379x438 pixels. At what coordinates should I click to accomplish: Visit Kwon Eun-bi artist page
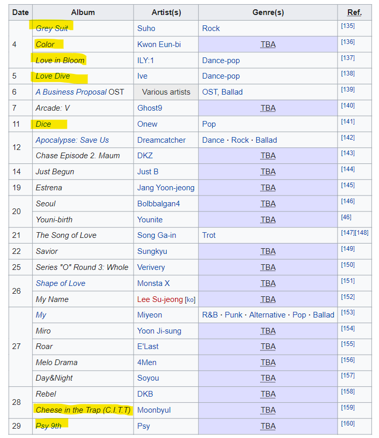click(x=159, y=44)
